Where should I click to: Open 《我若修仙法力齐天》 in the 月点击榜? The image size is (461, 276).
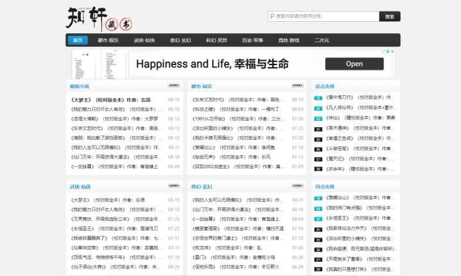360,228
